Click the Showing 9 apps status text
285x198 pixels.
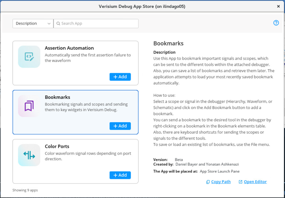(x=25, y=190)
